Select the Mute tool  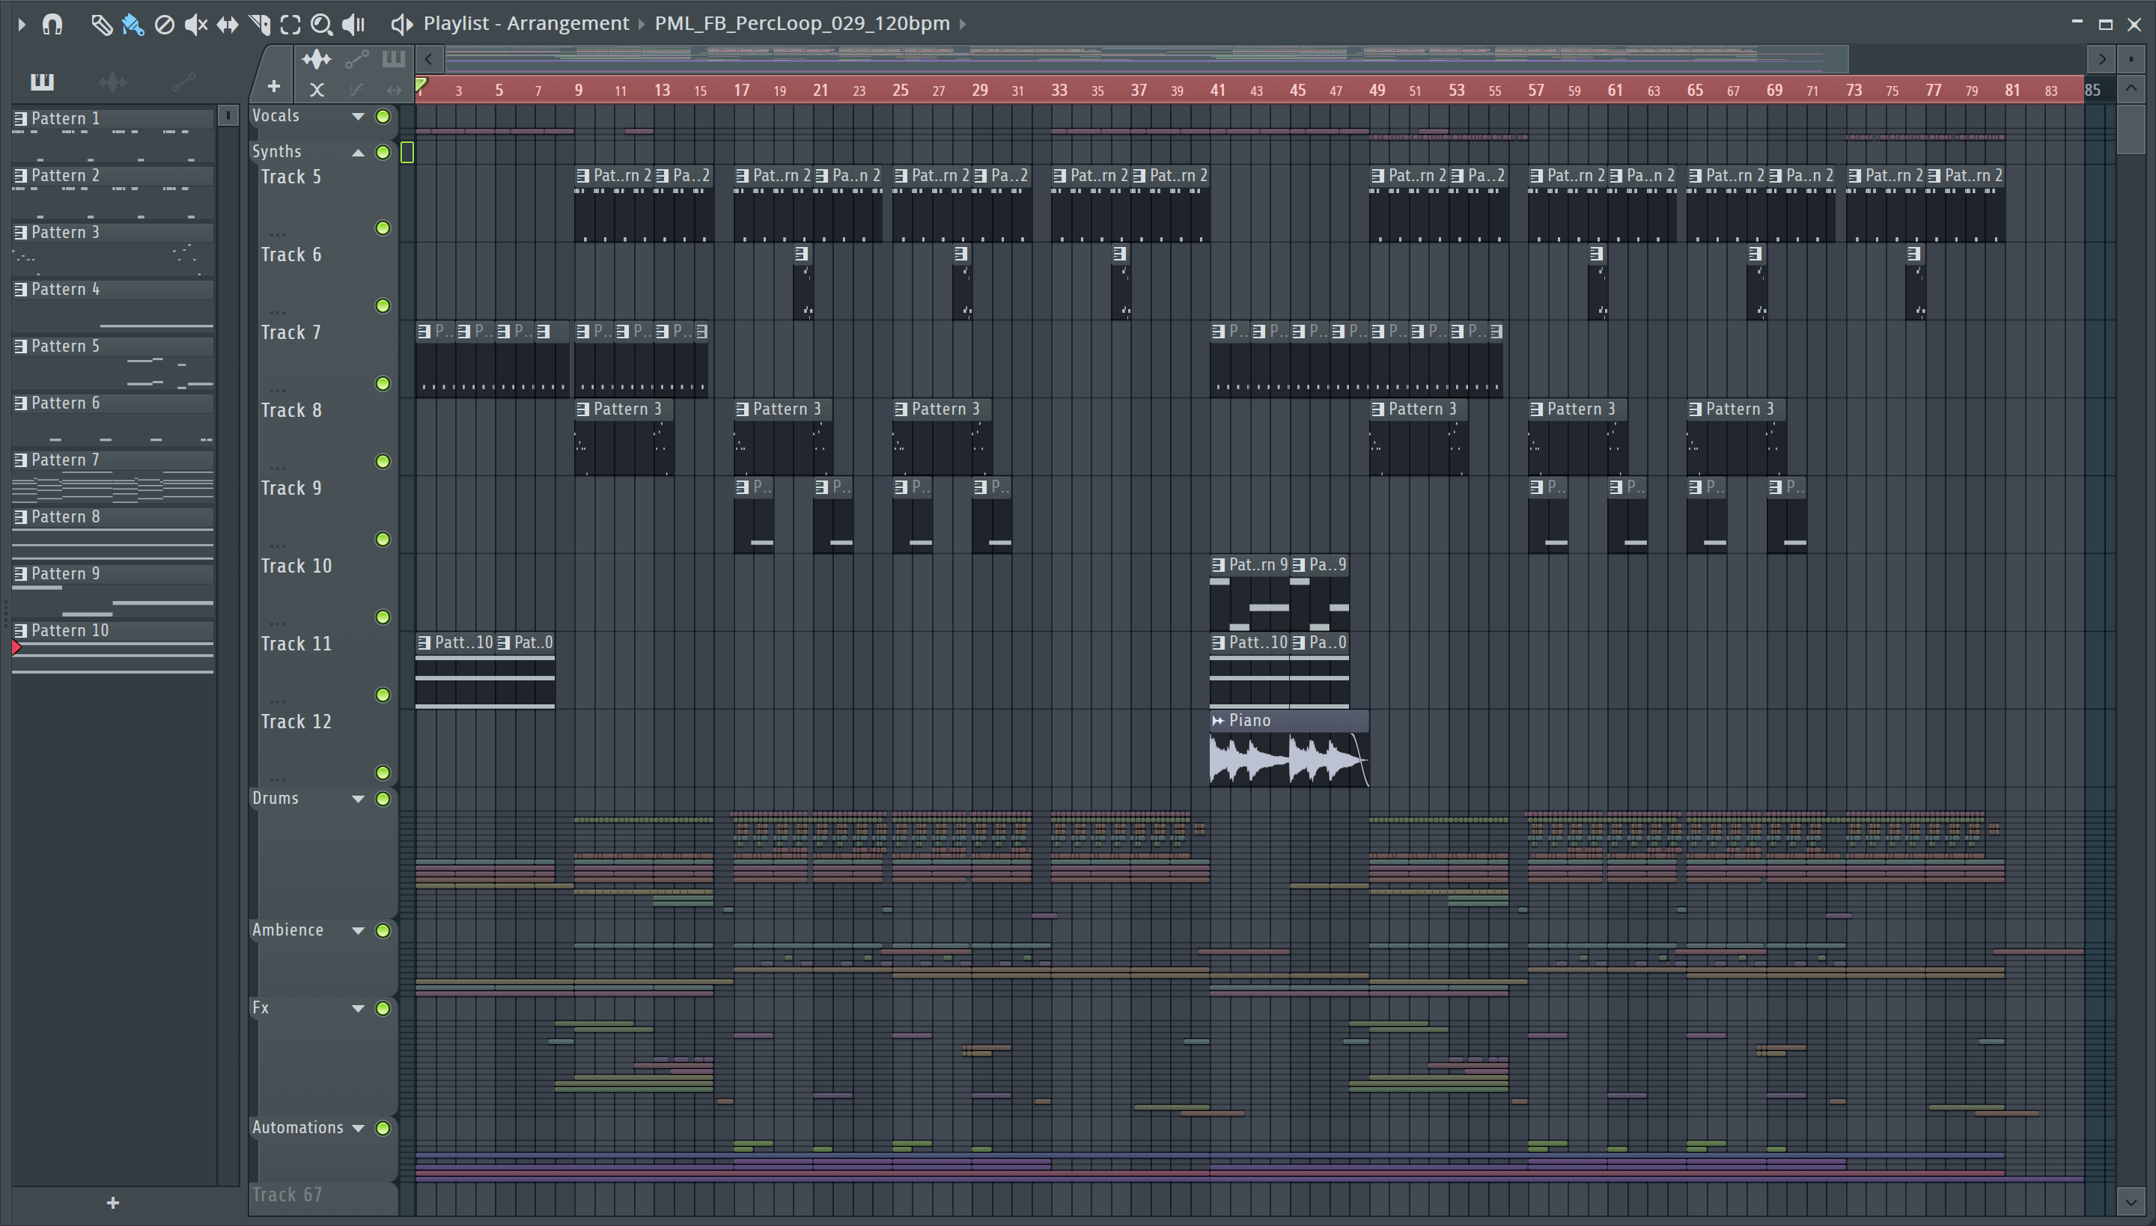(195, 25)
